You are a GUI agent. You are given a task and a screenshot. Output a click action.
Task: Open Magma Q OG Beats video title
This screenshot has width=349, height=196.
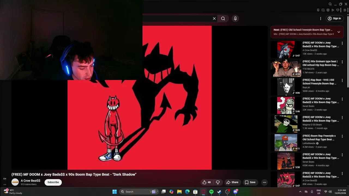321,119
